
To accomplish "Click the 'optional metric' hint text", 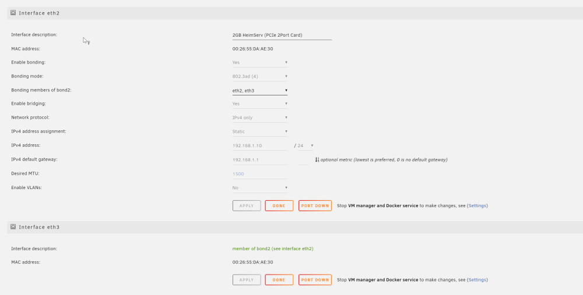I will point(384,160).
